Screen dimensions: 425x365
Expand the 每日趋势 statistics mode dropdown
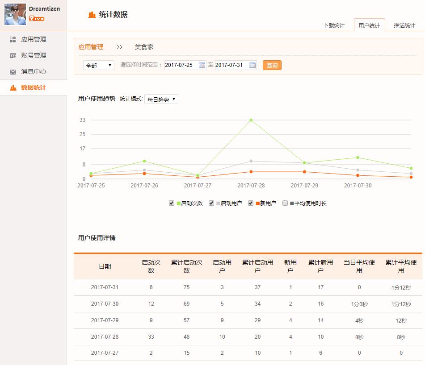[x=161, y=100]
